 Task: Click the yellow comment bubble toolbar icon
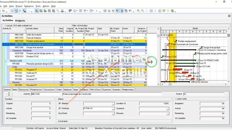[x=163, y=11]
